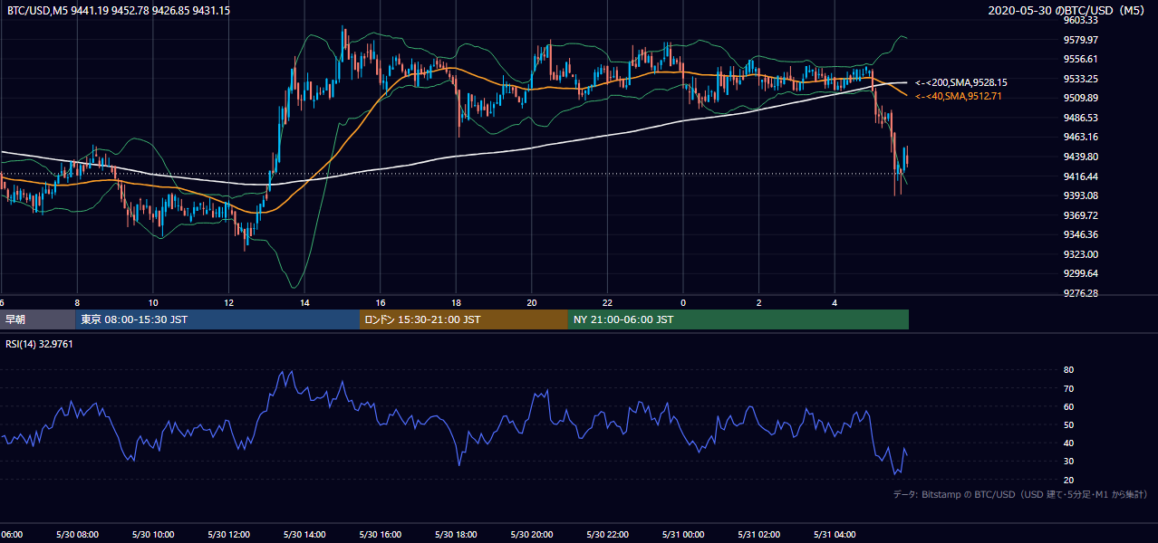Click RSI axis level 20

1068,480
